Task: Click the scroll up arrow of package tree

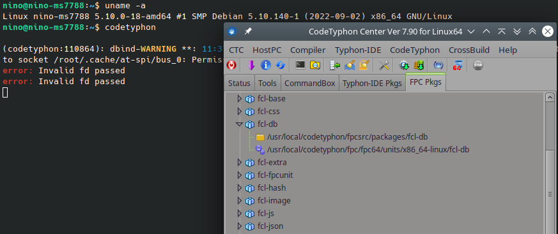Action: click(550, 97)
